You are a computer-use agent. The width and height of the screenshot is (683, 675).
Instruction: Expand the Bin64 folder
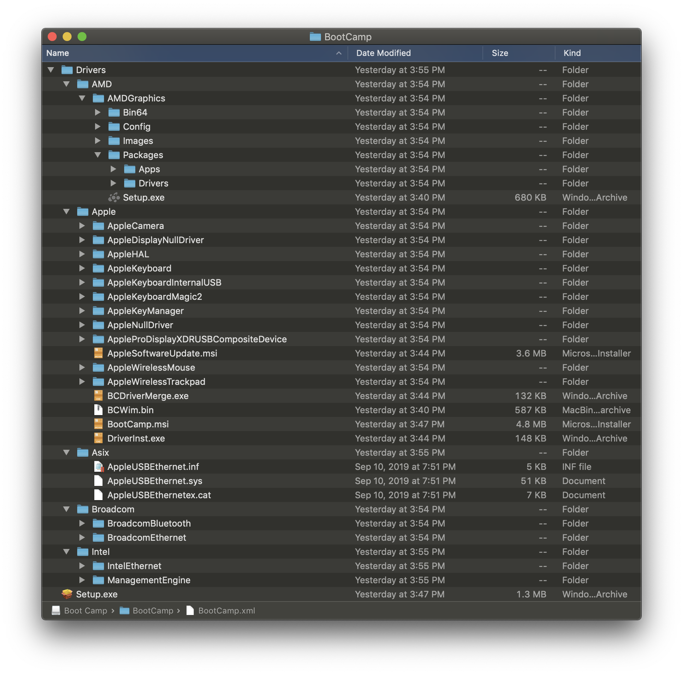coord(98,112)
